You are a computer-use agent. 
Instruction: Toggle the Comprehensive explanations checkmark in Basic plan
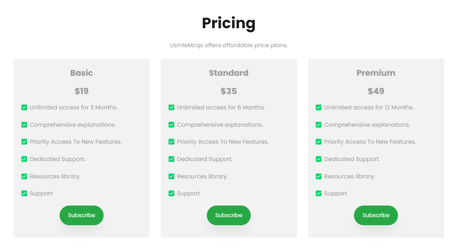click(24, 124)
